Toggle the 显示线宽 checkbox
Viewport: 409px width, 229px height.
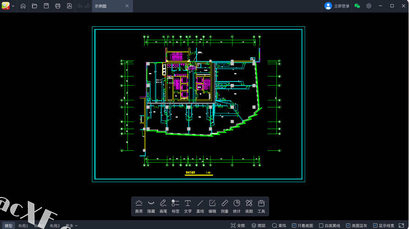[375, 226]
